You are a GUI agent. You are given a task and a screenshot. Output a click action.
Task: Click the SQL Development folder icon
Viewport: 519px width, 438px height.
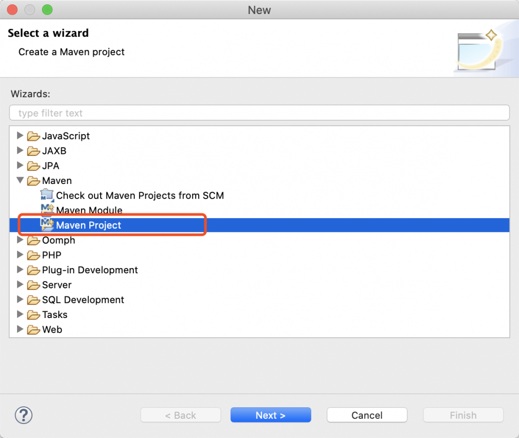point(34,300)
